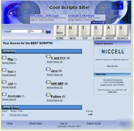Click the Sign Up Now sponsor link
This screenshot has width=134, height=131.
(112, 66)
